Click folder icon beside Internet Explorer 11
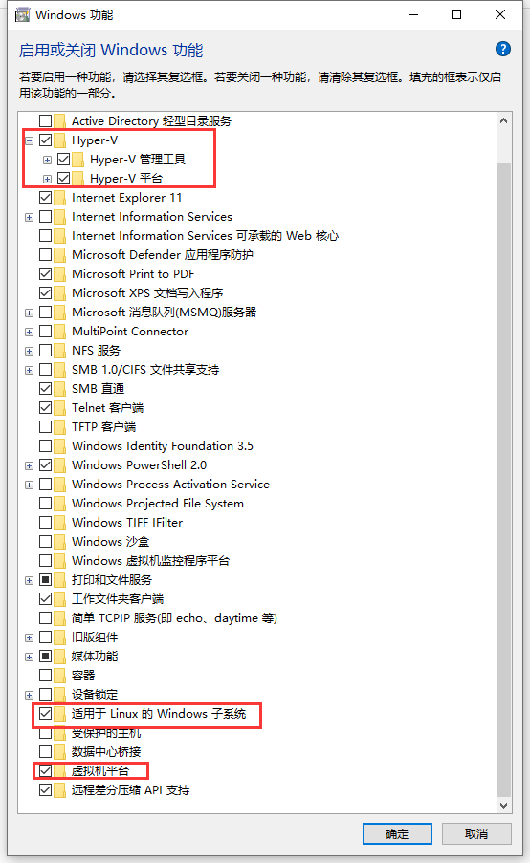 click(60, 197)
